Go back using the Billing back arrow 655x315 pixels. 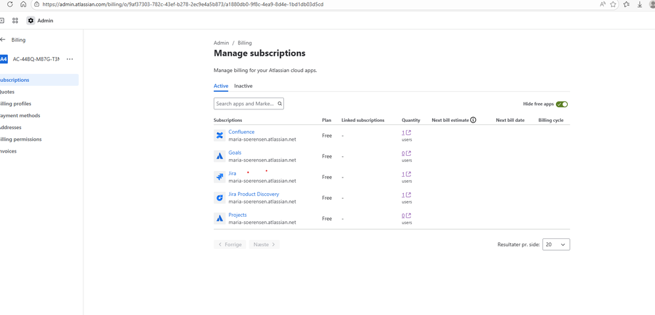click(3, 40)
